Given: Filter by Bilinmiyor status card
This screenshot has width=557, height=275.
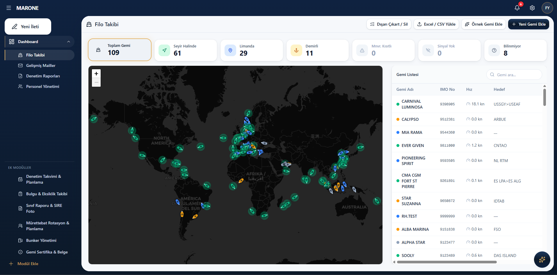Looking at the screenshot, I should coord(515,50).
